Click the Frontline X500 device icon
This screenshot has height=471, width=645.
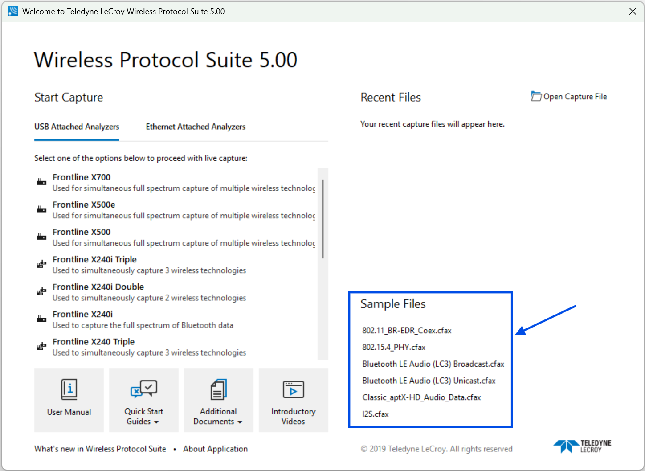coord(41,237)
